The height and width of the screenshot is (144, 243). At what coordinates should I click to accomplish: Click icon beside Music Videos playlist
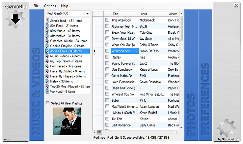[48, 56]
